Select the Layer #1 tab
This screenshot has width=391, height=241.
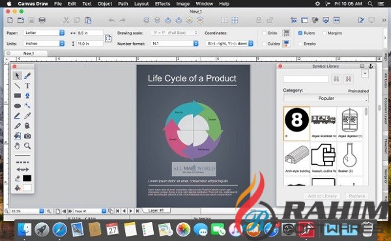(156, 210)
